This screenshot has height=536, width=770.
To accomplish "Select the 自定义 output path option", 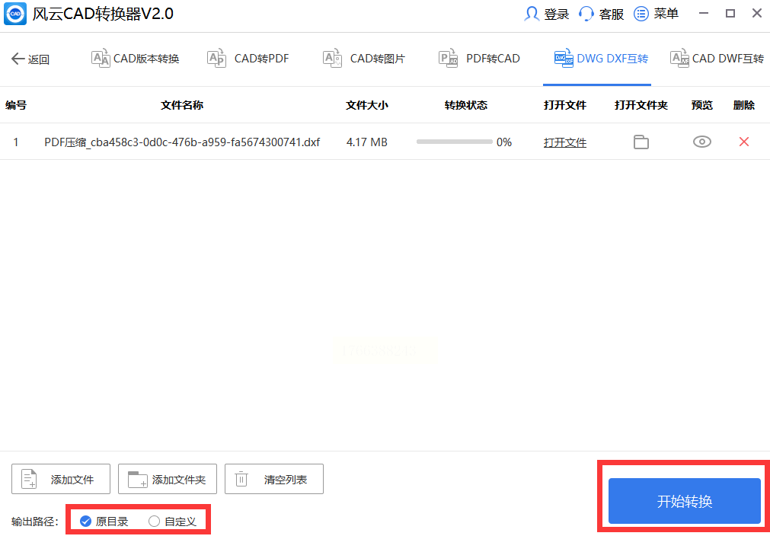I will (172, 522).
